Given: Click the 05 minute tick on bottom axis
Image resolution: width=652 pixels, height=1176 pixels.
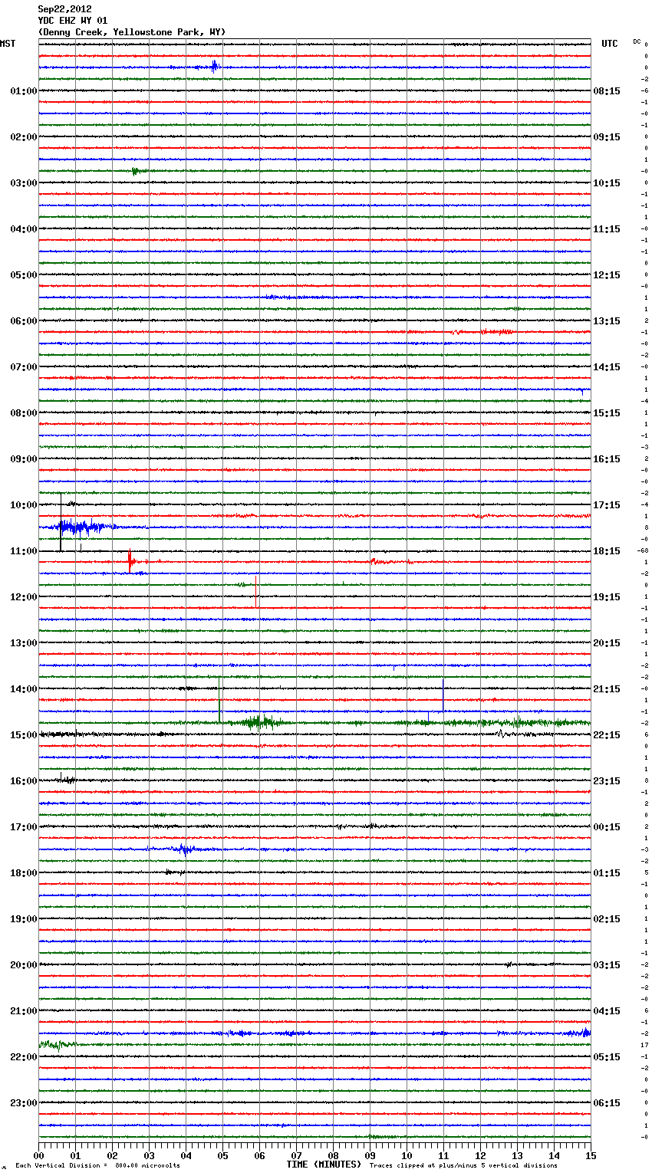Looking at the screenshot, I should 222,1156.
